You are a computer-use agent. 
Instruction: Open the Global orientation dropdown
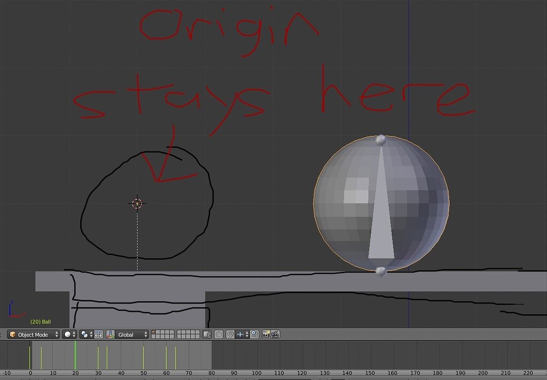coord(132,335)
